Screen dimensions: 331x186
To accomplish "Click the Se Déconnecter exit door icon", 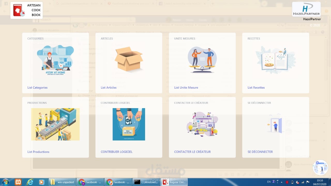I will click(276, 124).
